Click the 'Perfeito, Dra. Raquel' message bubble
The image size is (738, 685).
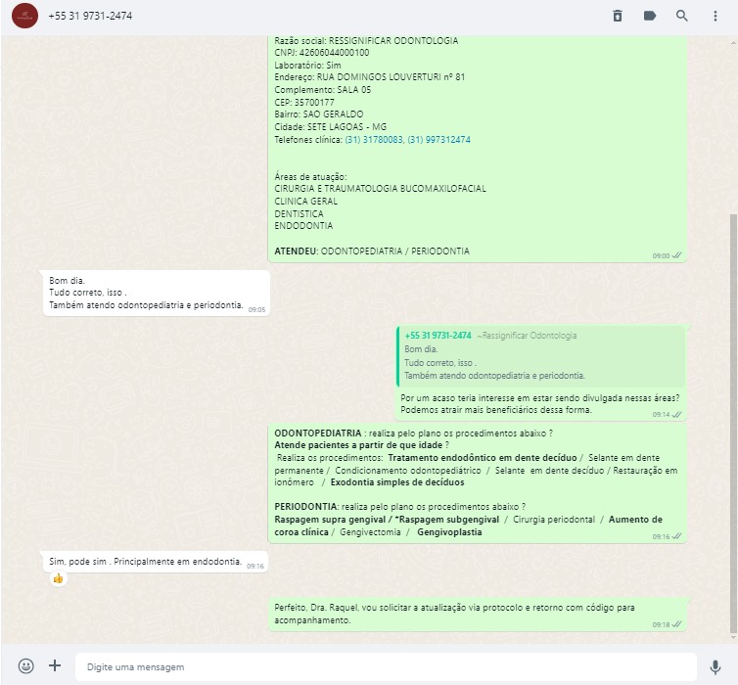(x=478, y=614)
